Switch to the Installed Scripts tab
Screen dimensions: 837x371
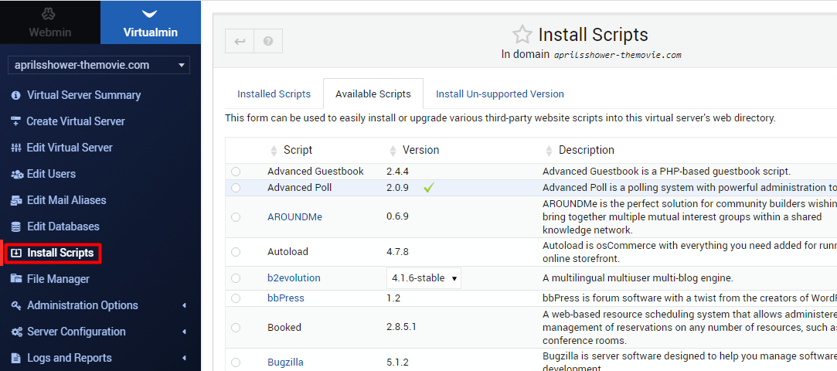tap(274, 94)
